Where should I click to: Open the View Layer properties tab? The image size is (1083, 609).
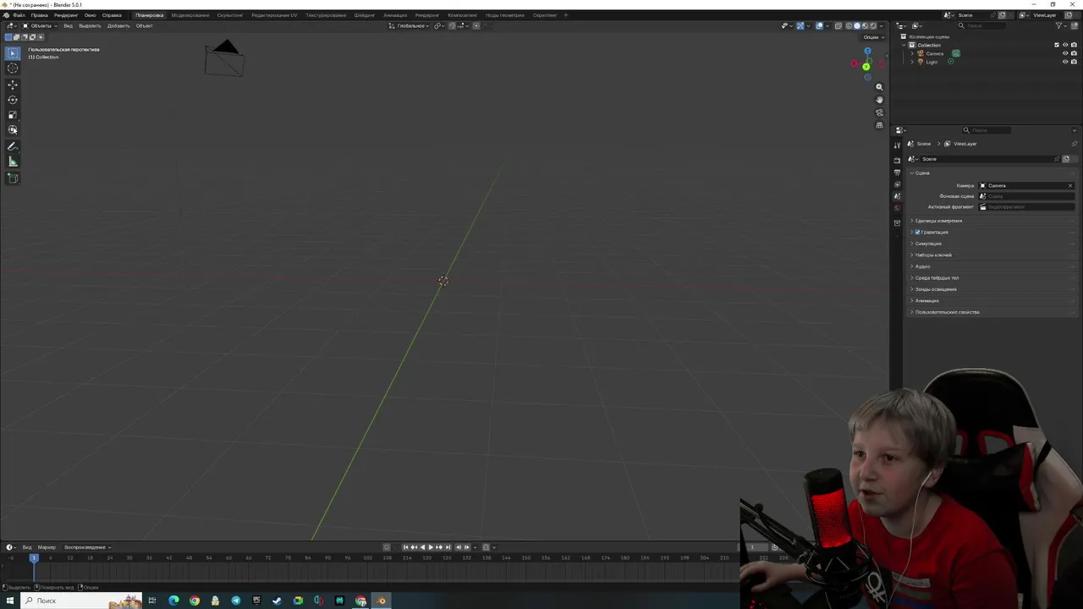point(898,184)
